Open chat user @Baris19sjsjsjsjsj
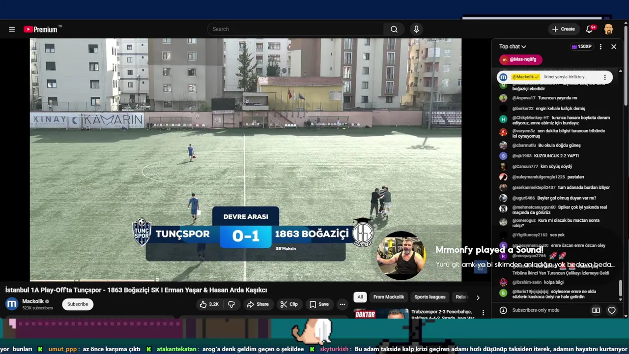Viewport: 629px width, 354px height. tap(530, 292)
